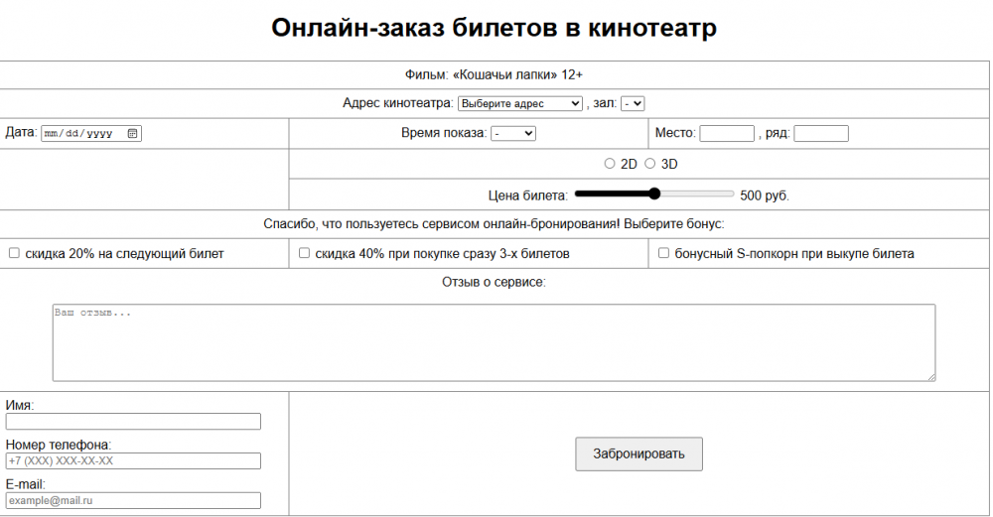Viewport: 993px width, 517px height.
Task: Click the ticket price slider handle
Action: [x=654, y=194]
